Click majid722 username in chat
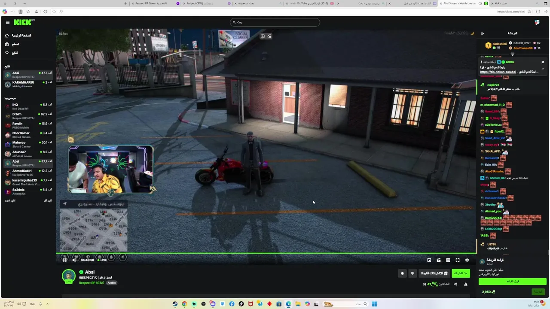Viewport: 550px width, 309px height. 493,85
